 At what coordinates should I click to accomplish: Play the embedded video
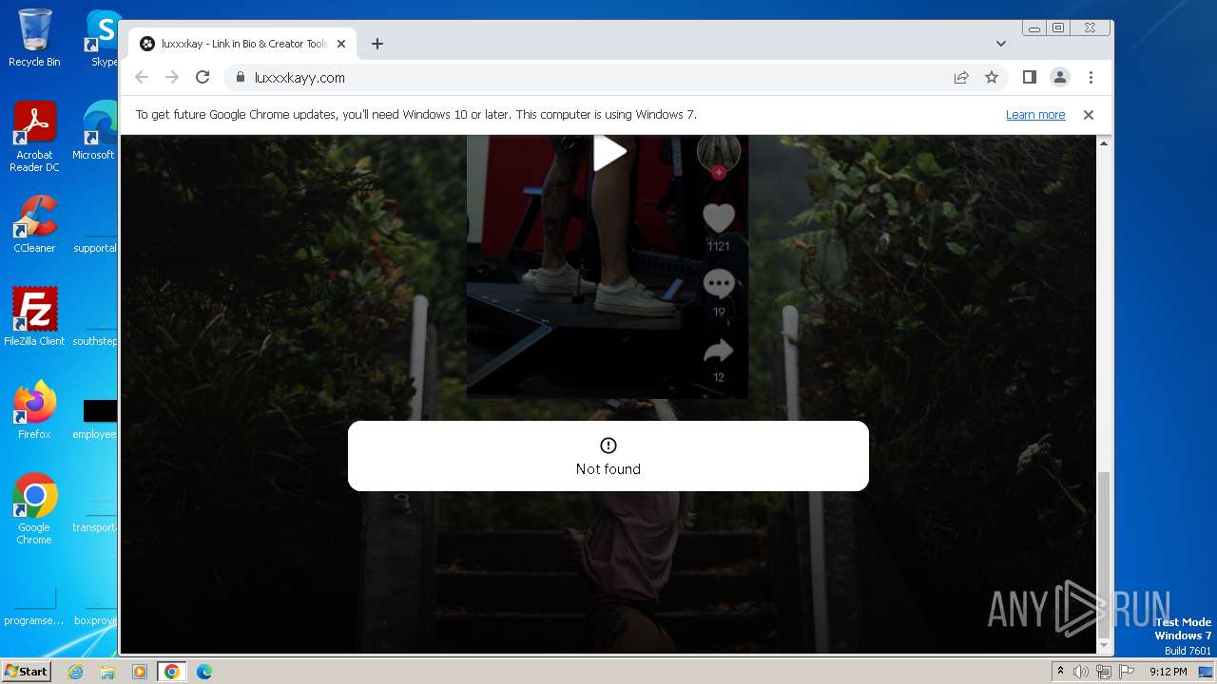click(x=609, y=153)
